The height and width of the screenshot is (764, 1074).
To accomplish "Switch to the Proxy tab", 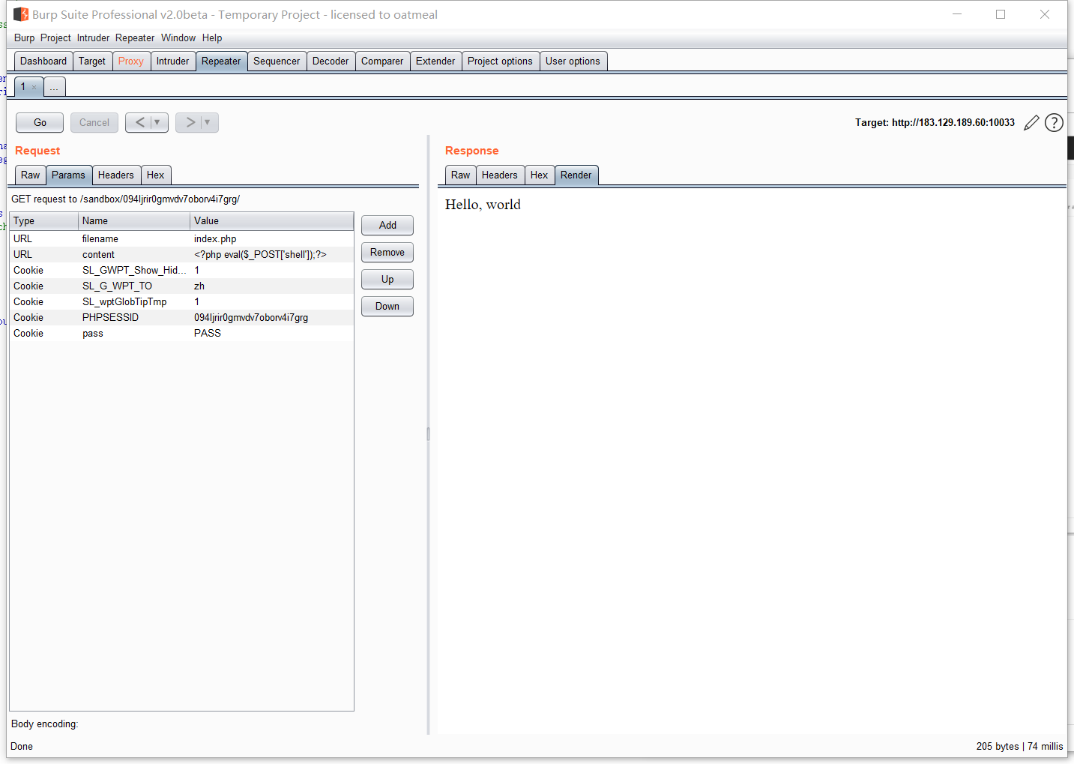I will coord(131,61).
